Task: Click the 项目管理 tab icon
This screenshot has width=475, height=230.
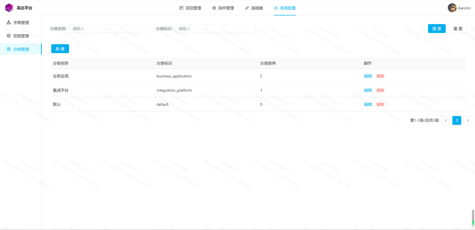Action: click(181, 8)
